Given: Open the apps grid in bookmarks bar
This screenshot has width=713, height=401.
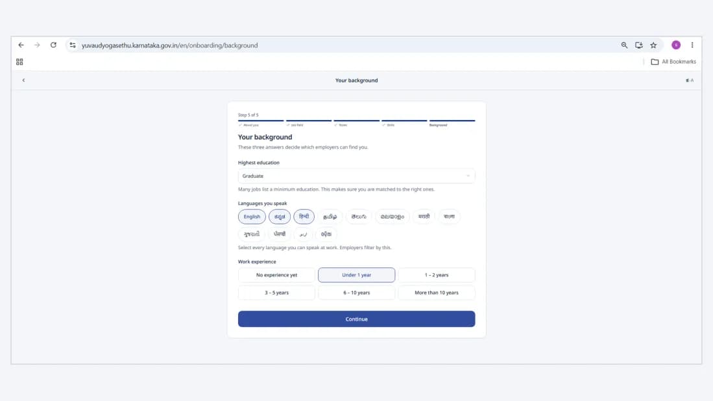Looking at the screenshot, I should click(19, 62).
